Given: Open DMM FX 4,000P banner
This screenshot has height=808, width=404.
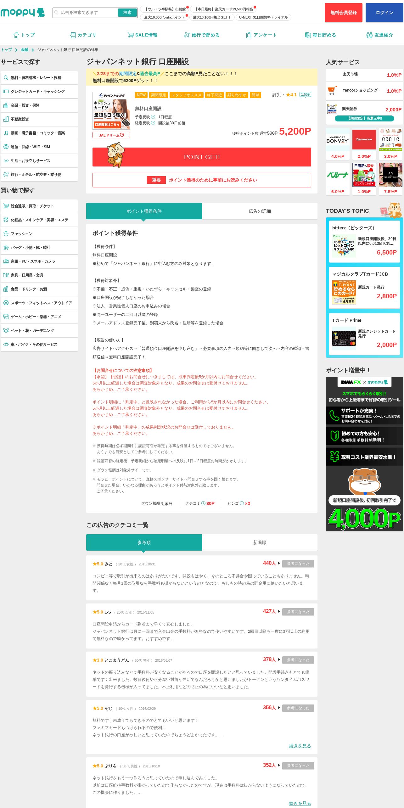Looking at the screenshot, I should click(x=364, y=454).
